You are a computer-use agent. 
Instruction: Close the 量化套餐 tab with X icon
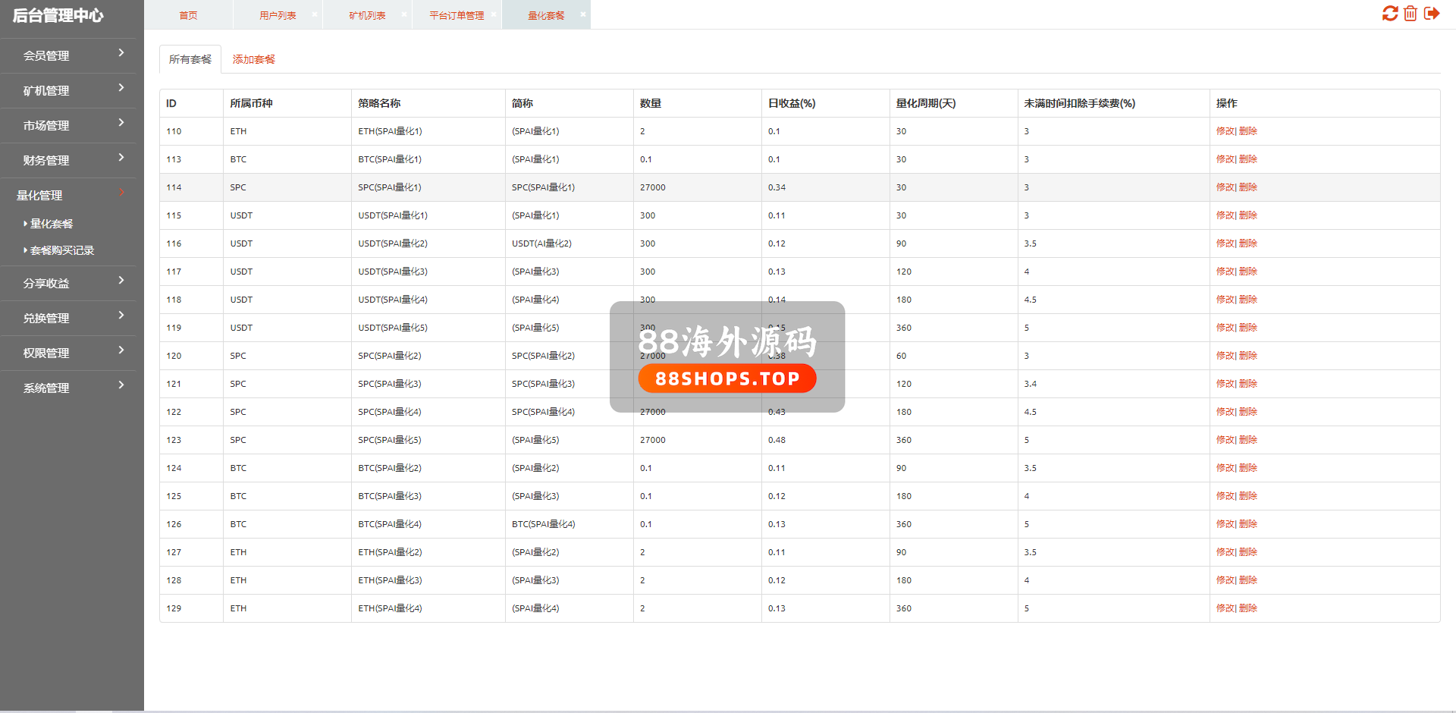(583, 14)
